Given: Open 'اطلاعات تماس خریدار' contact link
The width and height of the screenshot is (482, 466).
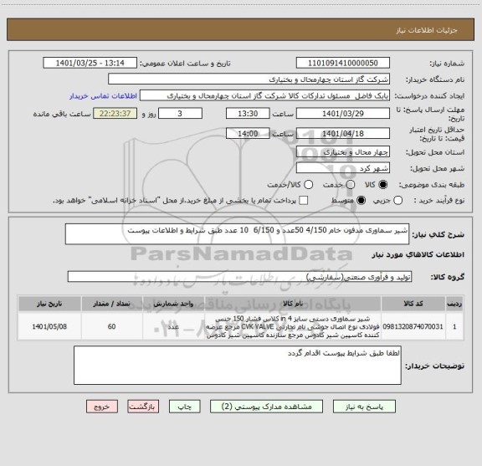Looking at the screenshot, I should pyautogui.click(x=103, y=96).
